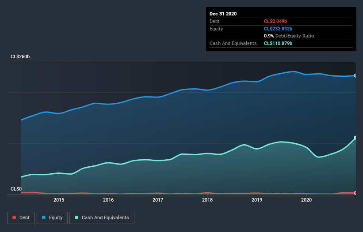Image resolution: width=363 pixels, height=232 pixels.
Task: Click the 2017 x-axis label
Action: pyautogui.click(x=158, y=200)
